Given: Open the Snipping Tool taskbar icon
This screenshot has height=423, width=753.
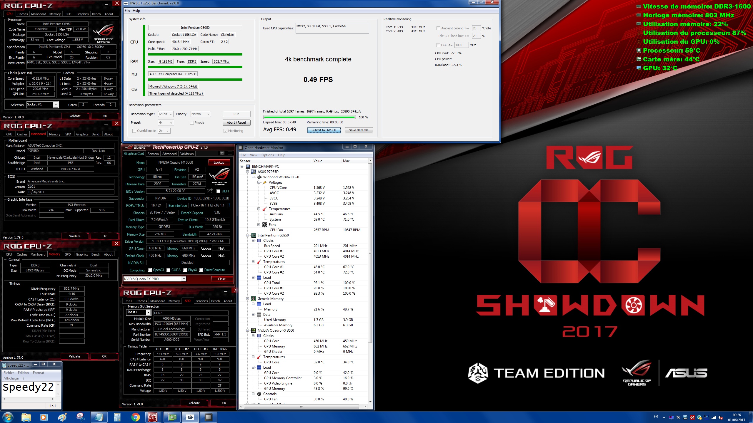Looking at the screenshot, I should 81,417.
